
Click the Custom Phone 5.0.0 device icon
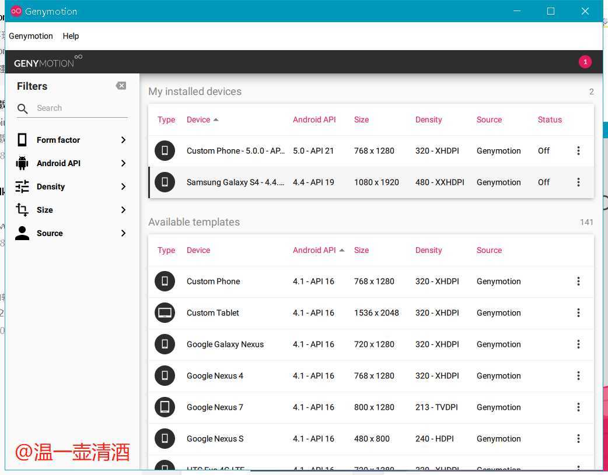[x=165, y=150]
